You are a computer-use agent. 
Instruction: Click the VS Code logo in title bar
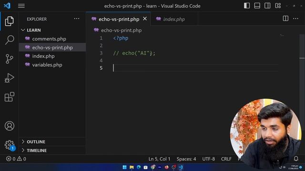click(7, 6)
